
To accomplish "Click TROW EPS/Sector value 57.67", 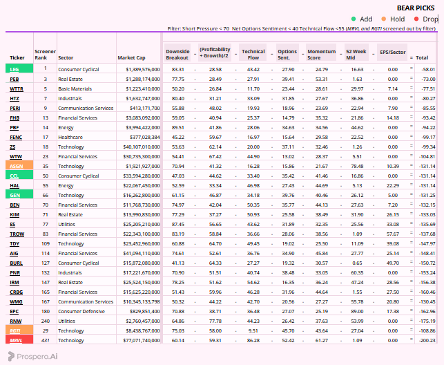I will (393, 234).
